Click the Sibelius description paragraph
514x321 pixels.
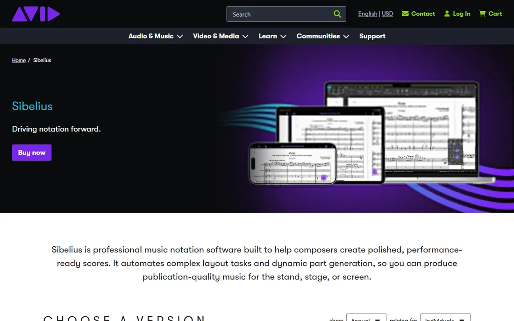(257, 264)
